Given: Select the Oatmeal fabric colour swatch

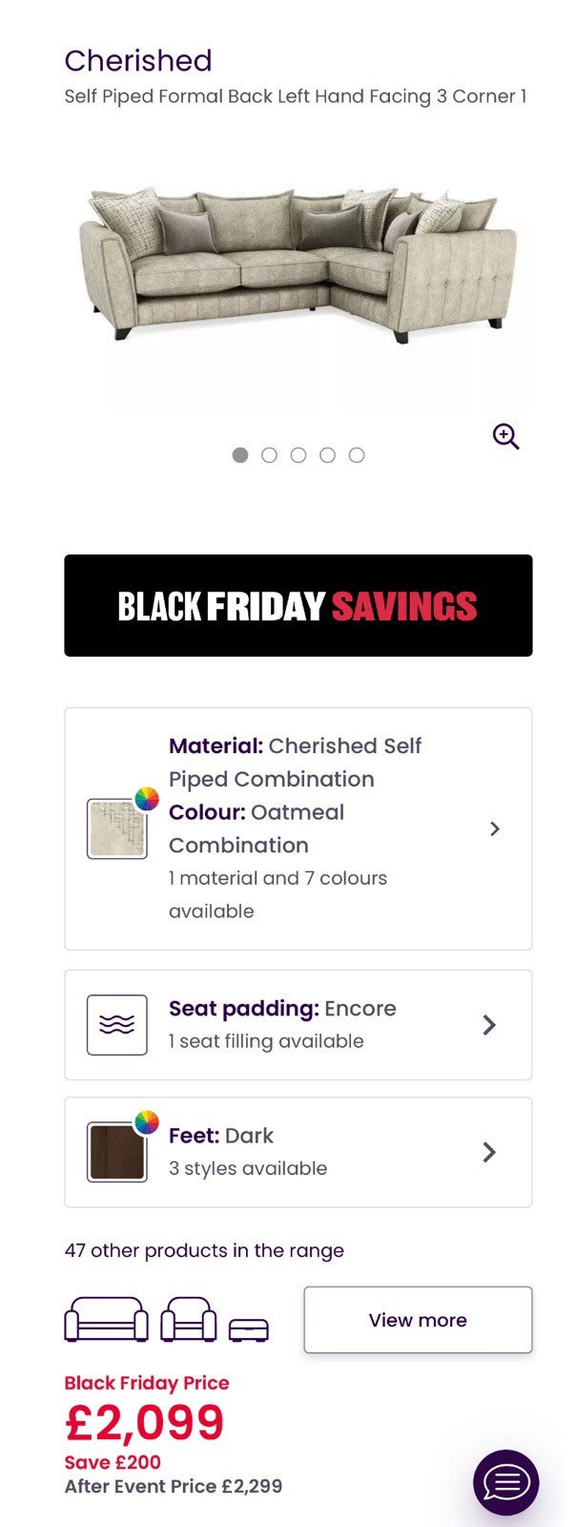Looking at the screenshot, I should pos(116,830).
